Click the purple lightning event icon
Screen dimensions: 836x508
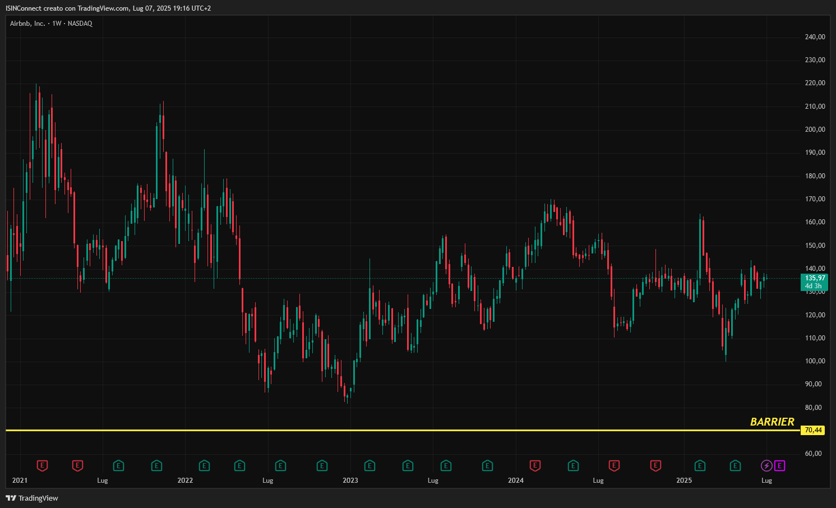(766, 465)
